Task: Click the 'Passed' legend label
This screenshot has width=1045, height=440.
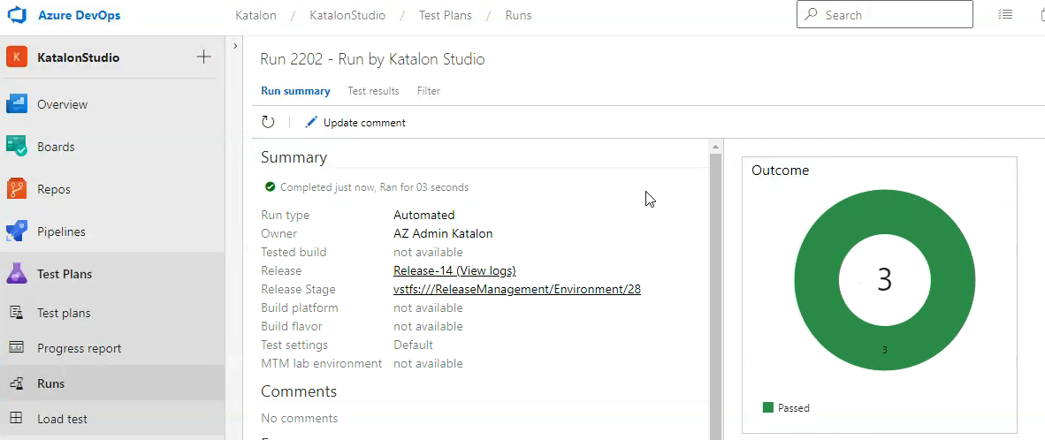Action: [794, 408]
